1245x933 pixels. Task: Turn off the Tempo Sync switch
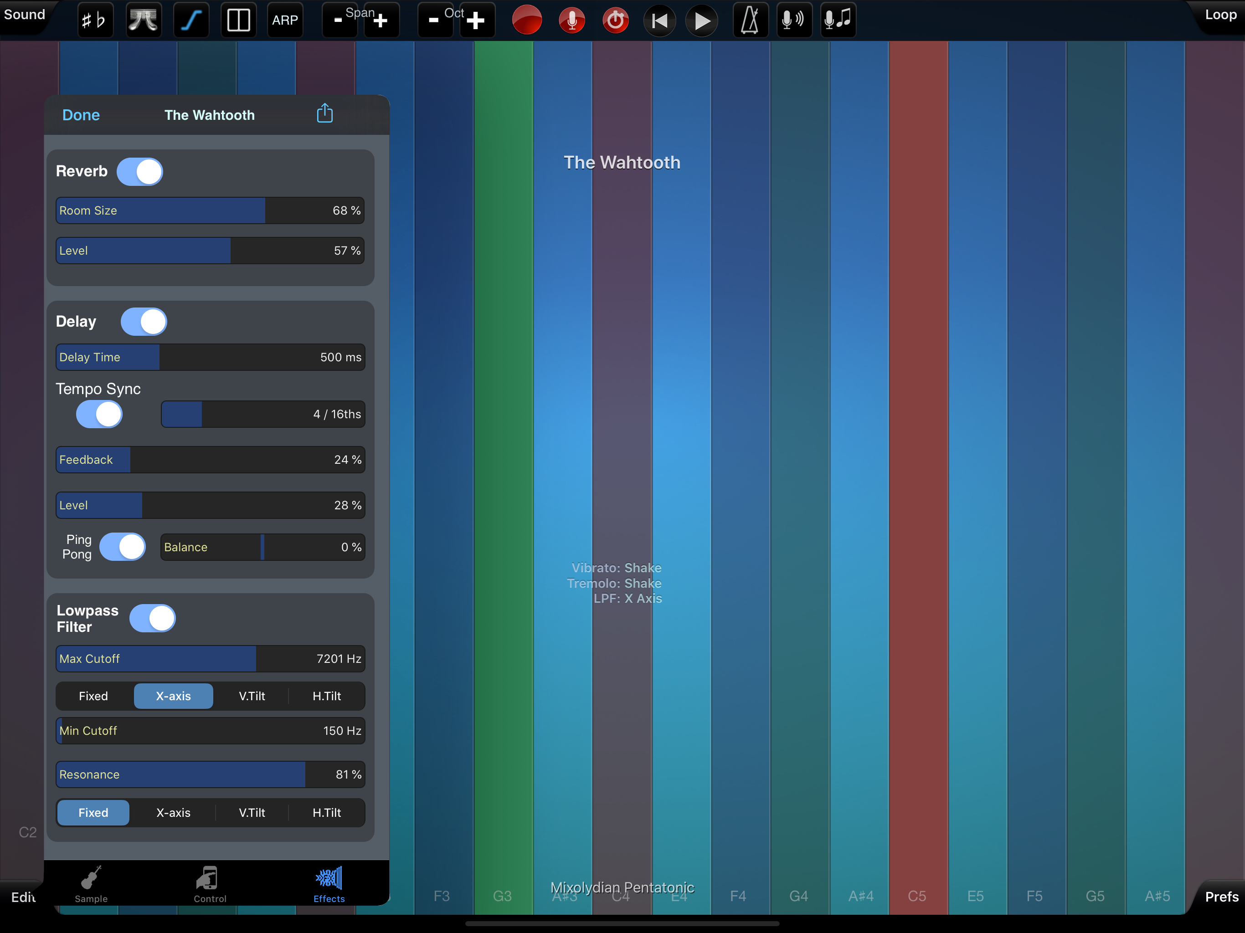[x=100, y=415]
